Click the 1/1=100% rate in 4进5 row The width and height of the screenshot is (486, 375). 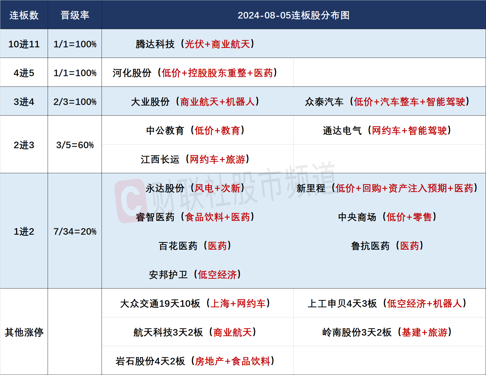point(75,73)
